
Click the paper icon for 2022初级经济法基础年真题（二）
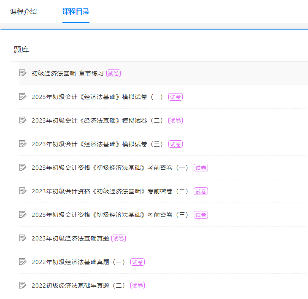[x=23, y=285]
